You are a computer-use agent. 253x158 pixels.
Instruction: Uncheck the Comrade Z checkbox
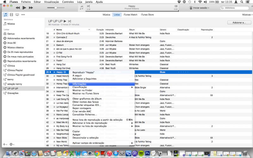coord(54,37)
